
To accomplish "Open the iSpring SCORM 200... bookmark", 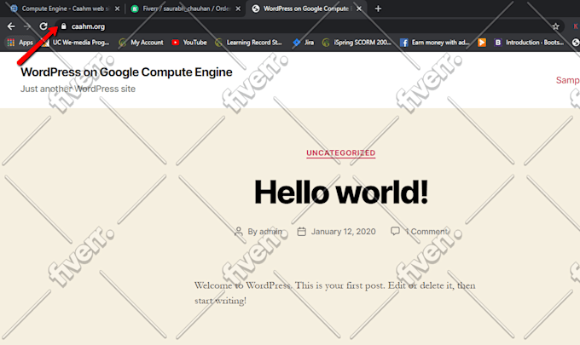I will tap(357, 43).
